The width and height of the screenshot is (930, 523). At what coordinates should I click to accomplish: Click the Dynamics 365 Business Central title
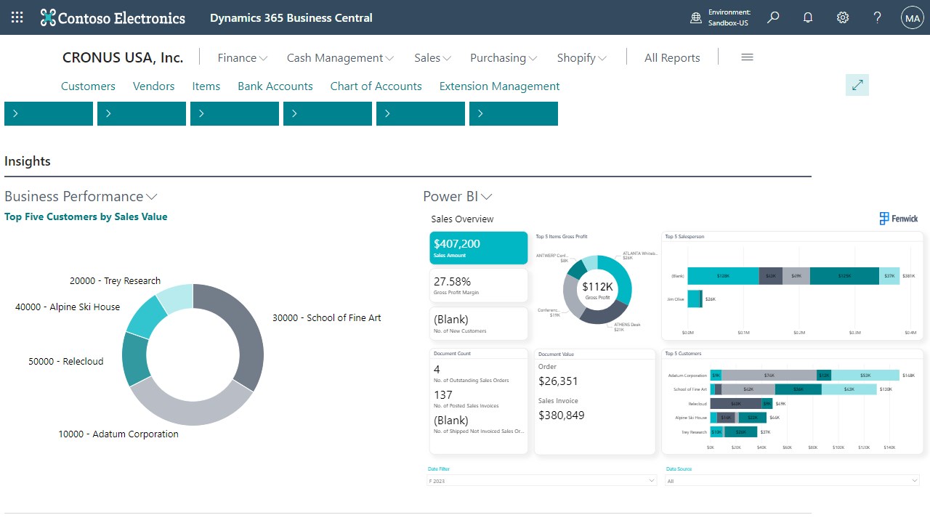(291, 17)
